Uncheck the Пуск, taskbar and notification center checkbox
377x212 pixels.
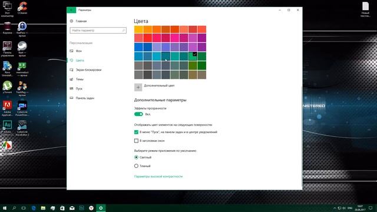136,132
